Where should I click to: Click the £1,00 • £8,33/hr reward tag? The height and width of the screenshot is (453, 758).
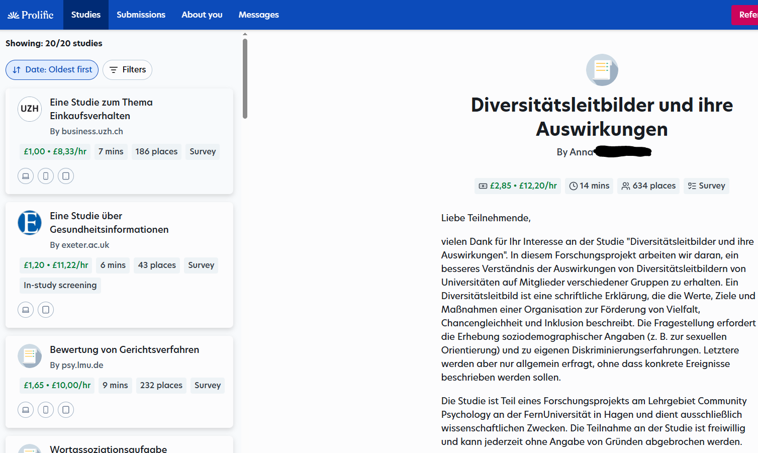tap(55, 152)
